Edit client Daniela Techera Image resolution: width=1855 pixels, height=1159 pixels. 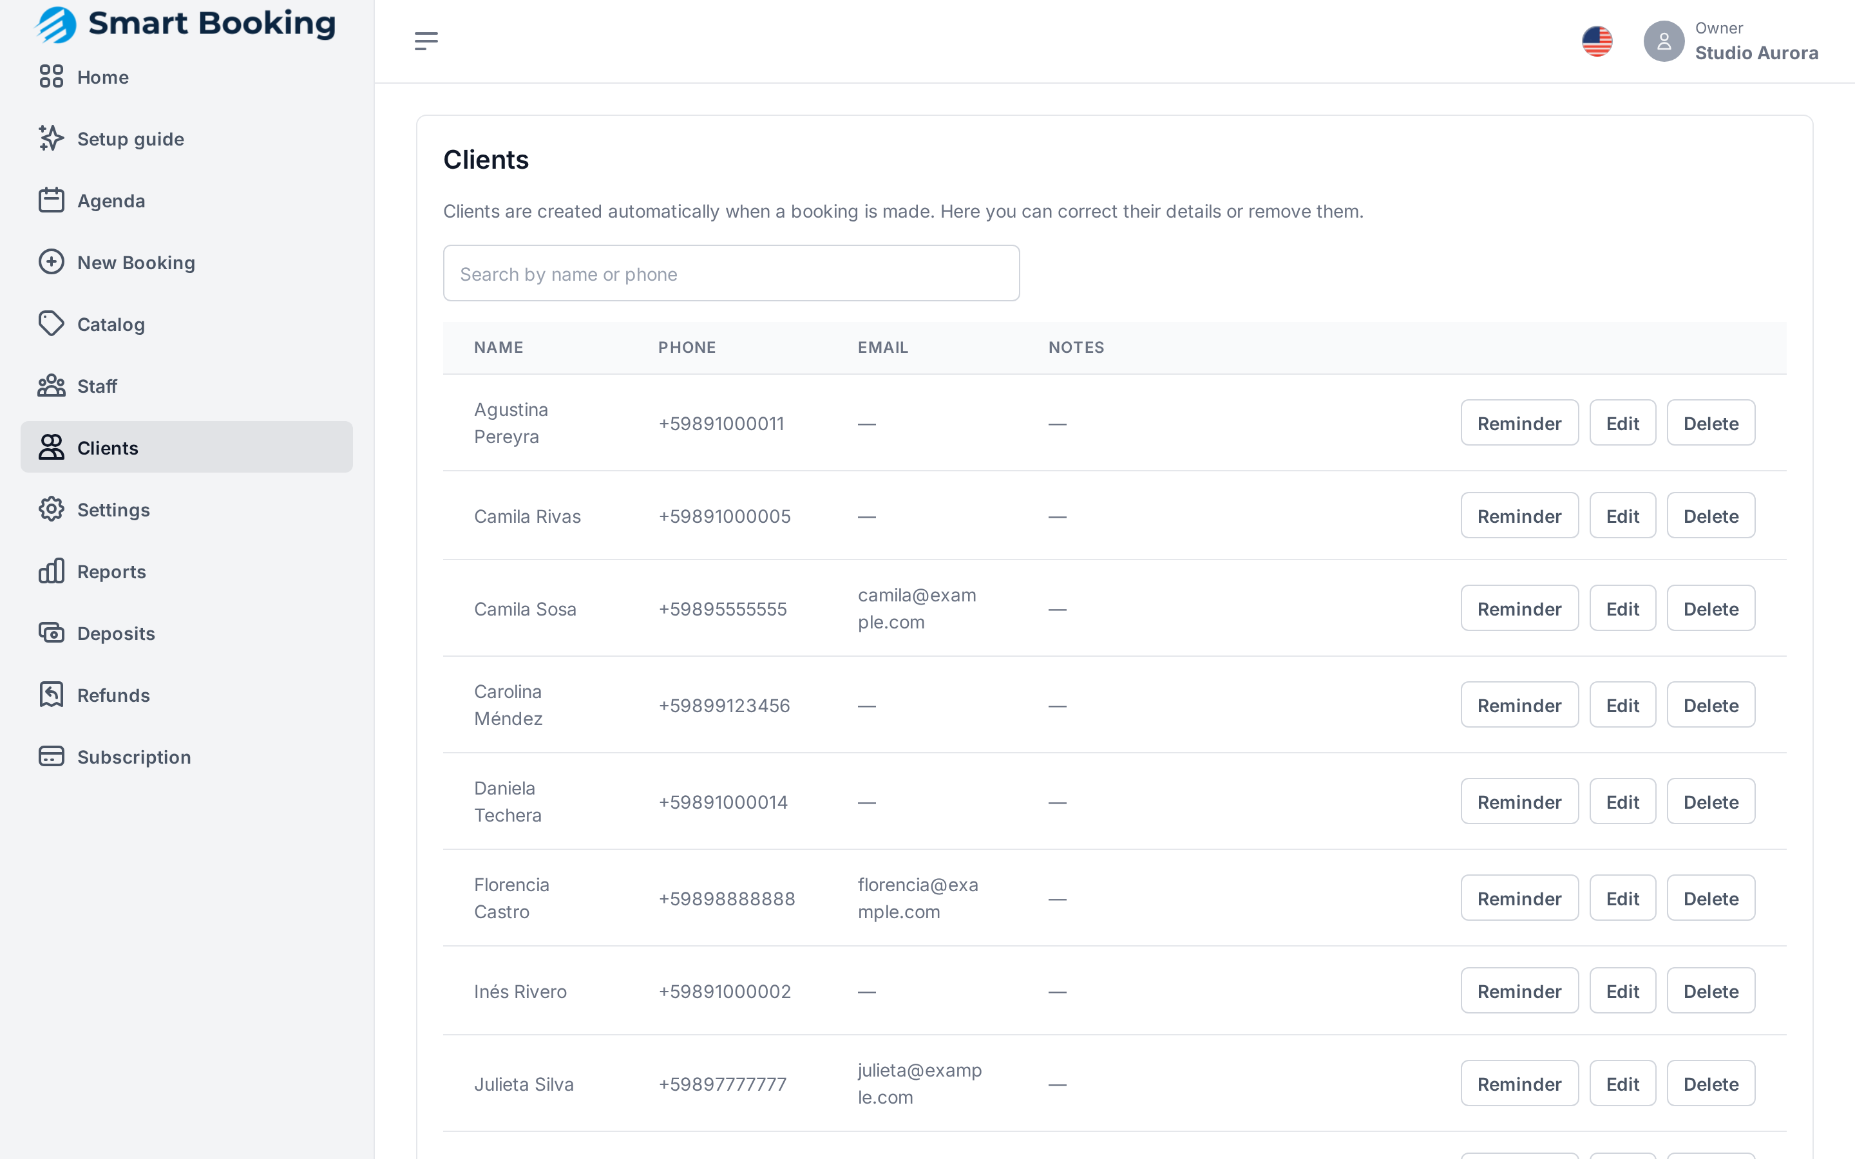tap(1622, 801)
